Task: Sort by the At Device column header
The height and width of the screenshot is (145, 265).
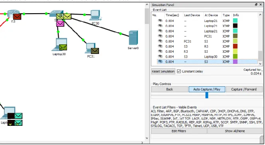Action: 211,15
